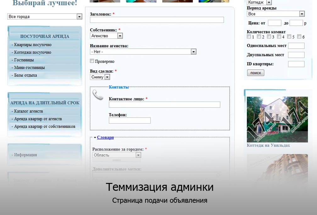Focus the Цена от price field
Viewport: 317px width, 215px height.
click(275, 23)
